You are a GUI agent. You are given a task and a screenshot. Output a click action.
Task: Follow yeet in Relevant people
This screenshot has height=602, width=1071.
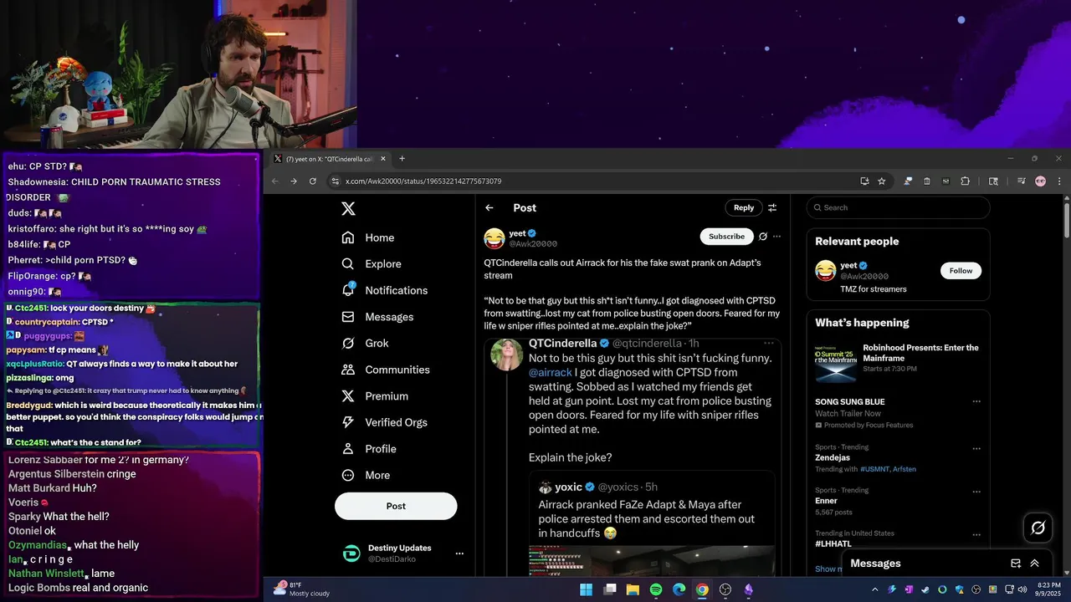pos(961,271)
